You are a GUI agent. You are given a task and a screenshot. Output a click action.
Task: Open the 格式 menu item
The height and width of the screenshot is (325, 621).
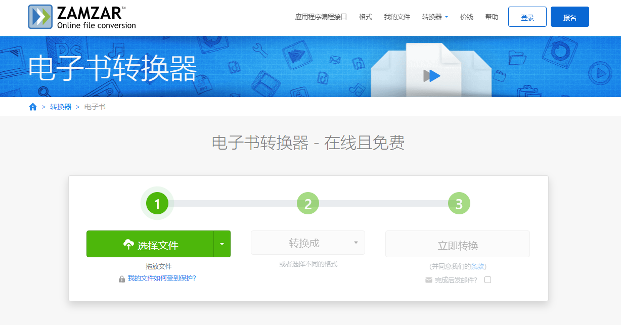point(365,17)
